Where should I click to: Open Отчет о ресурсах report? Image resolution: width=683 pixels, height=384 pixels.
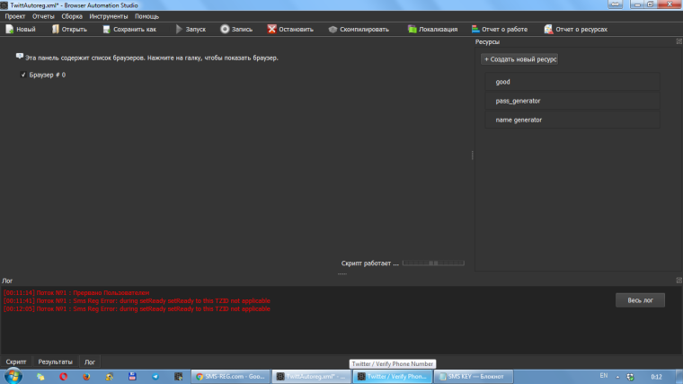coord(547,29)
